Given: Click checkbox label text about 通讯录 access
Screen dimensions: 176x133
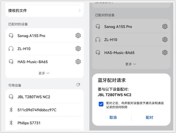Looking at the screenshot, I should (135, 105).
